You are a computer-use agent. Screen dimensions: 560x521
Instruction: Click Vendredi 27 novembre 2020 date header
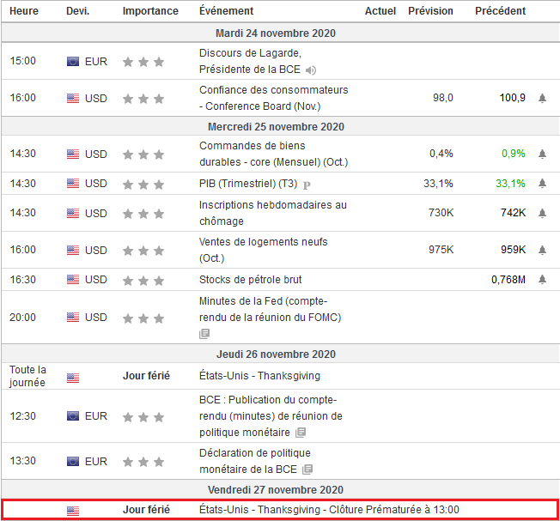coord(276,489)
